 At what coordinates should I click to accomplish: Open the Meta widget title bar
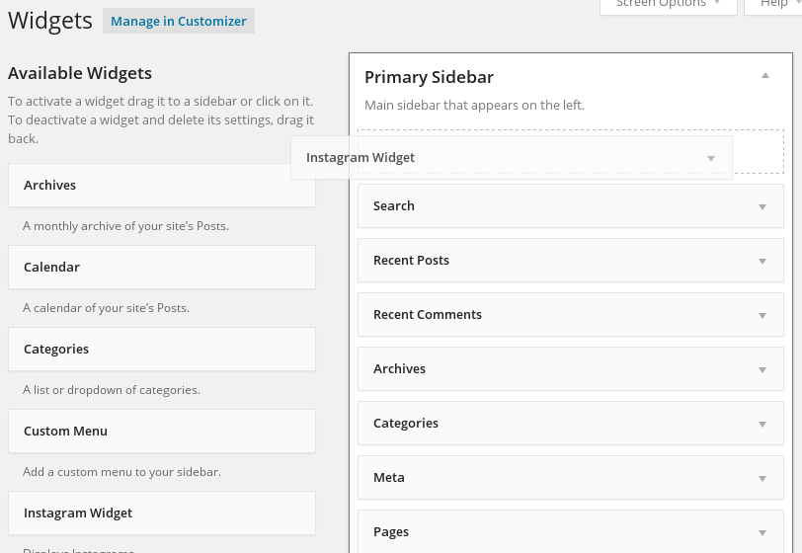pos(570,478)
